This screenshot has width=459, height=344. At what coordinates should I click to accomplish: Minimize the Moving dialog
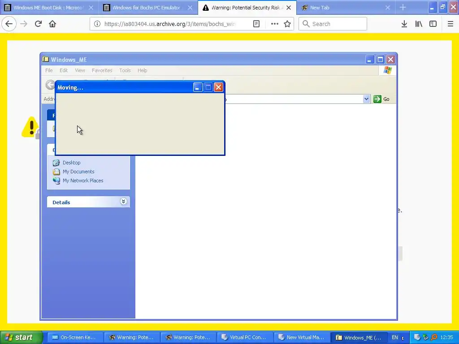(x=198, y=87)
